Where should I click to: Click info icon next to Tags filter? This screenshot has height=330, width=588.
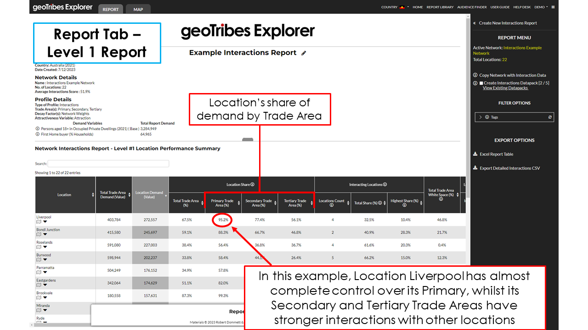(x=487, y=117)
